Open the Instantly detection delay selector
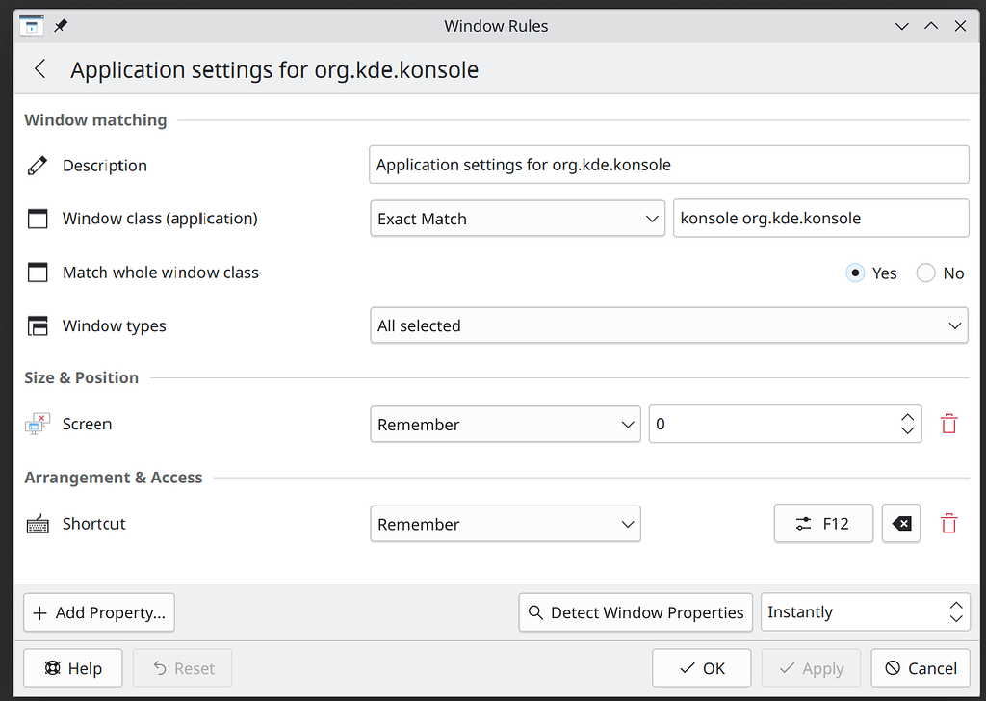The height and width of the screenshot is (701, 986). pyautogui.click(x=864, y=612)
